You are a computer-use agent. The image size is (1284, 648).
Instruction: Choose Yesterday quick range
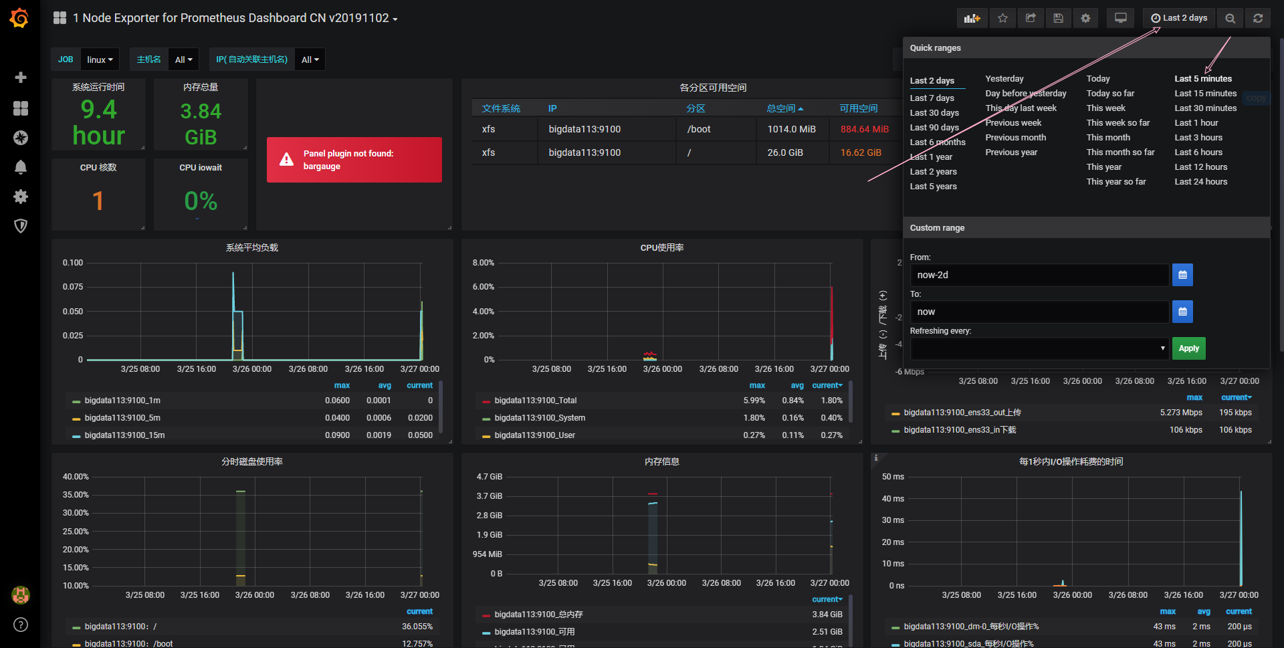coord(1004,79)
